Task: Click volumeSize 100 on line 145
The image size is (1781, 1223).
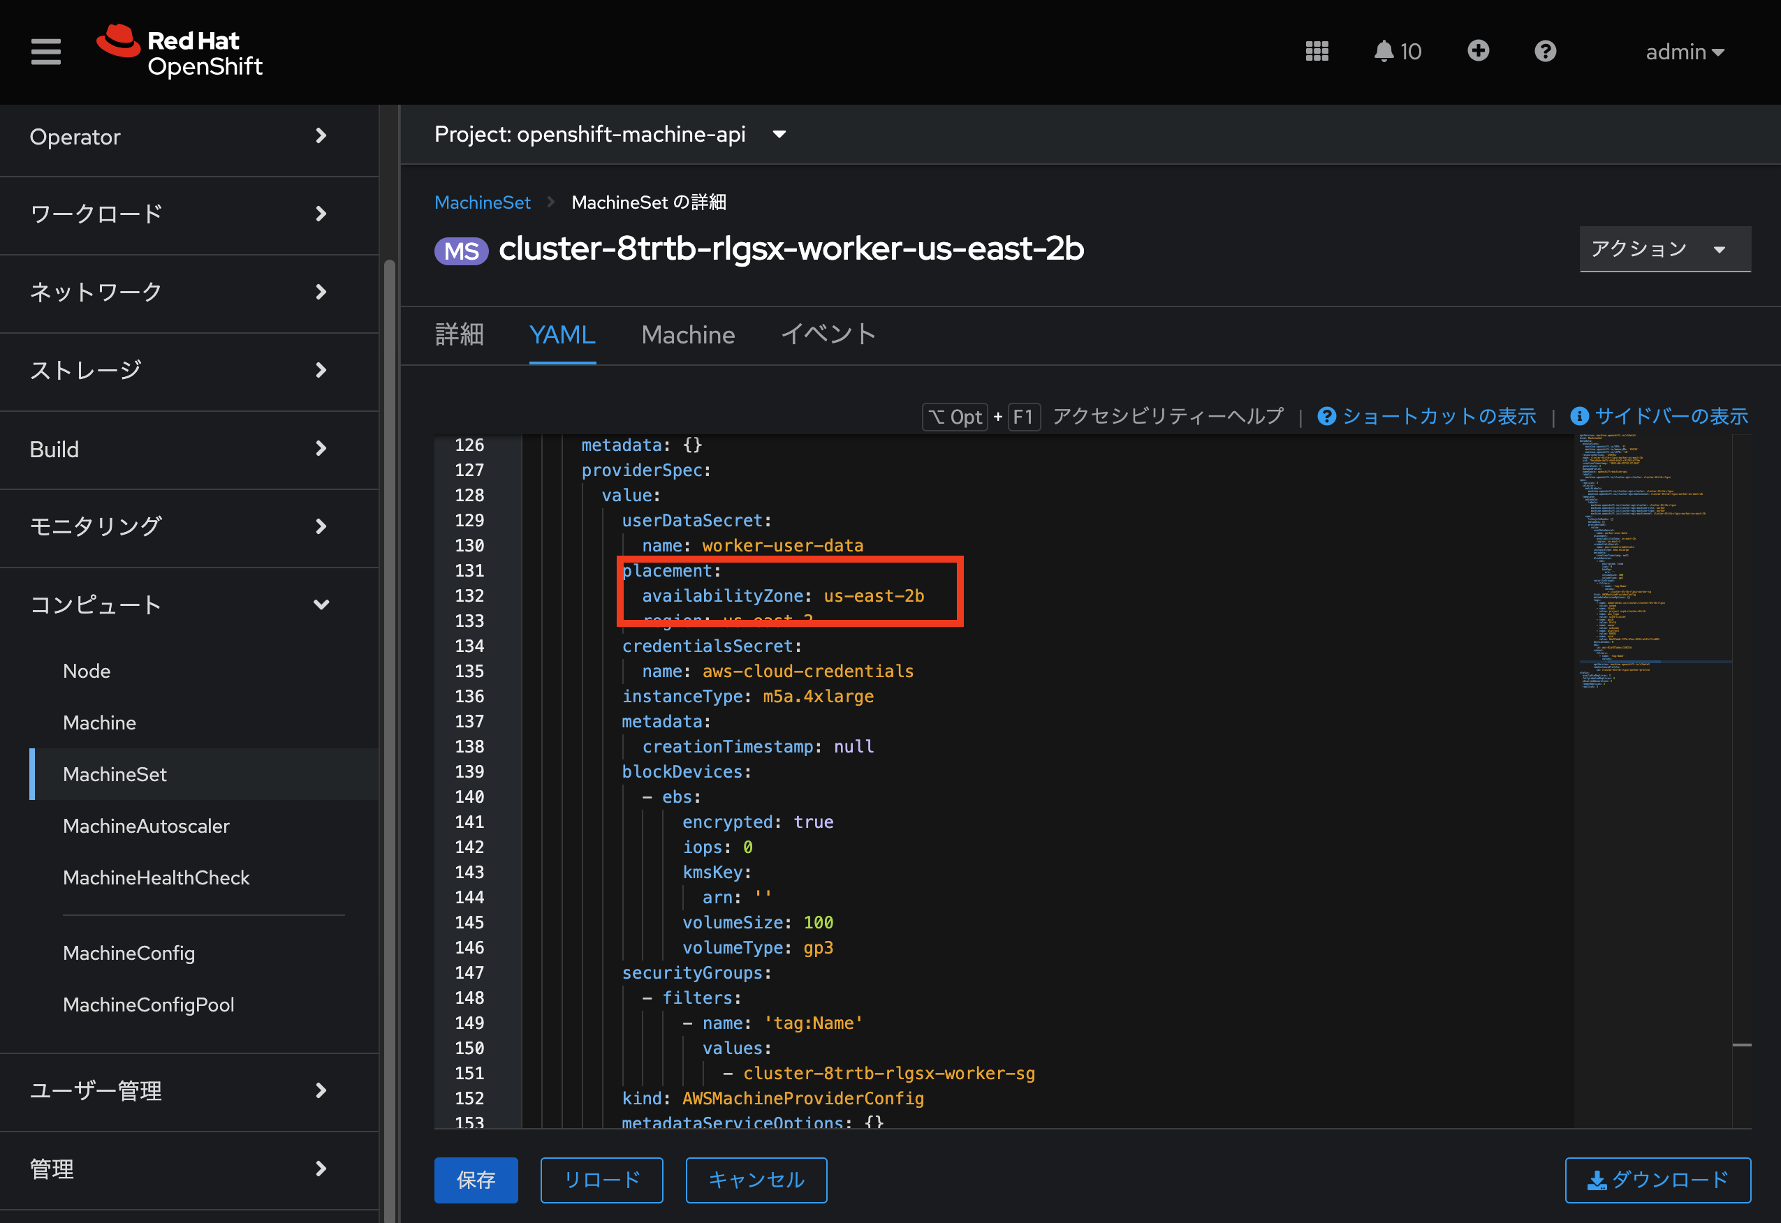Action: [758, 922]
